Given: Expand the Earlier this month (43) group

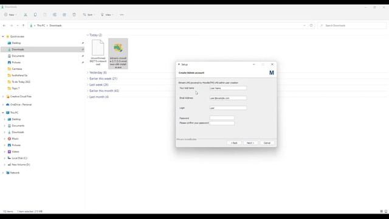Looking at the screenshot, I should [x=88, y=91].
